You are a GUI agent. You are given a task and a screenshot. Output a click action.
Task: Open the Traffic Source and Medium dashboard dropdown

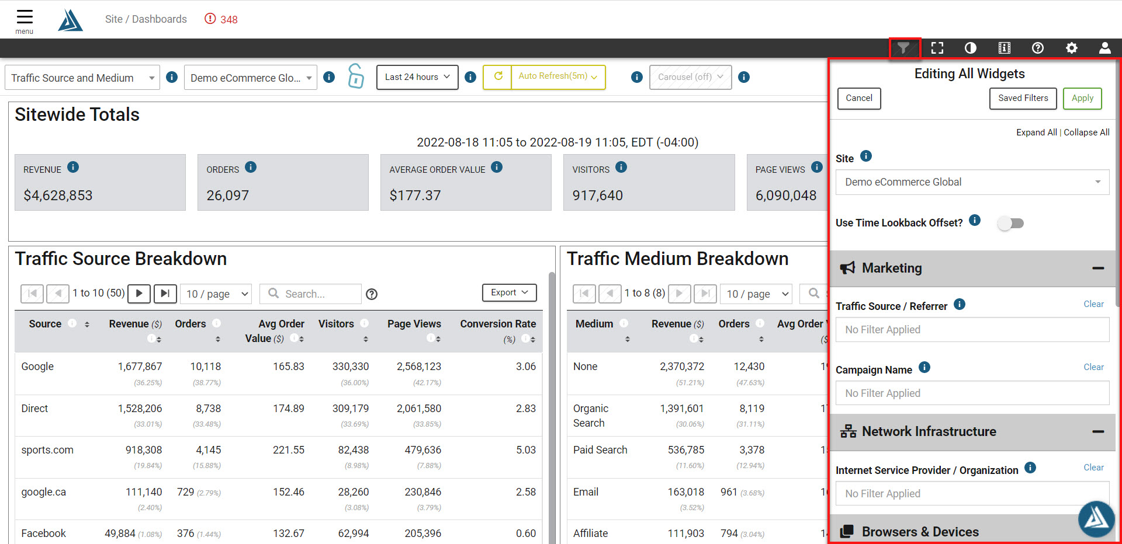(x=82, y=78)
